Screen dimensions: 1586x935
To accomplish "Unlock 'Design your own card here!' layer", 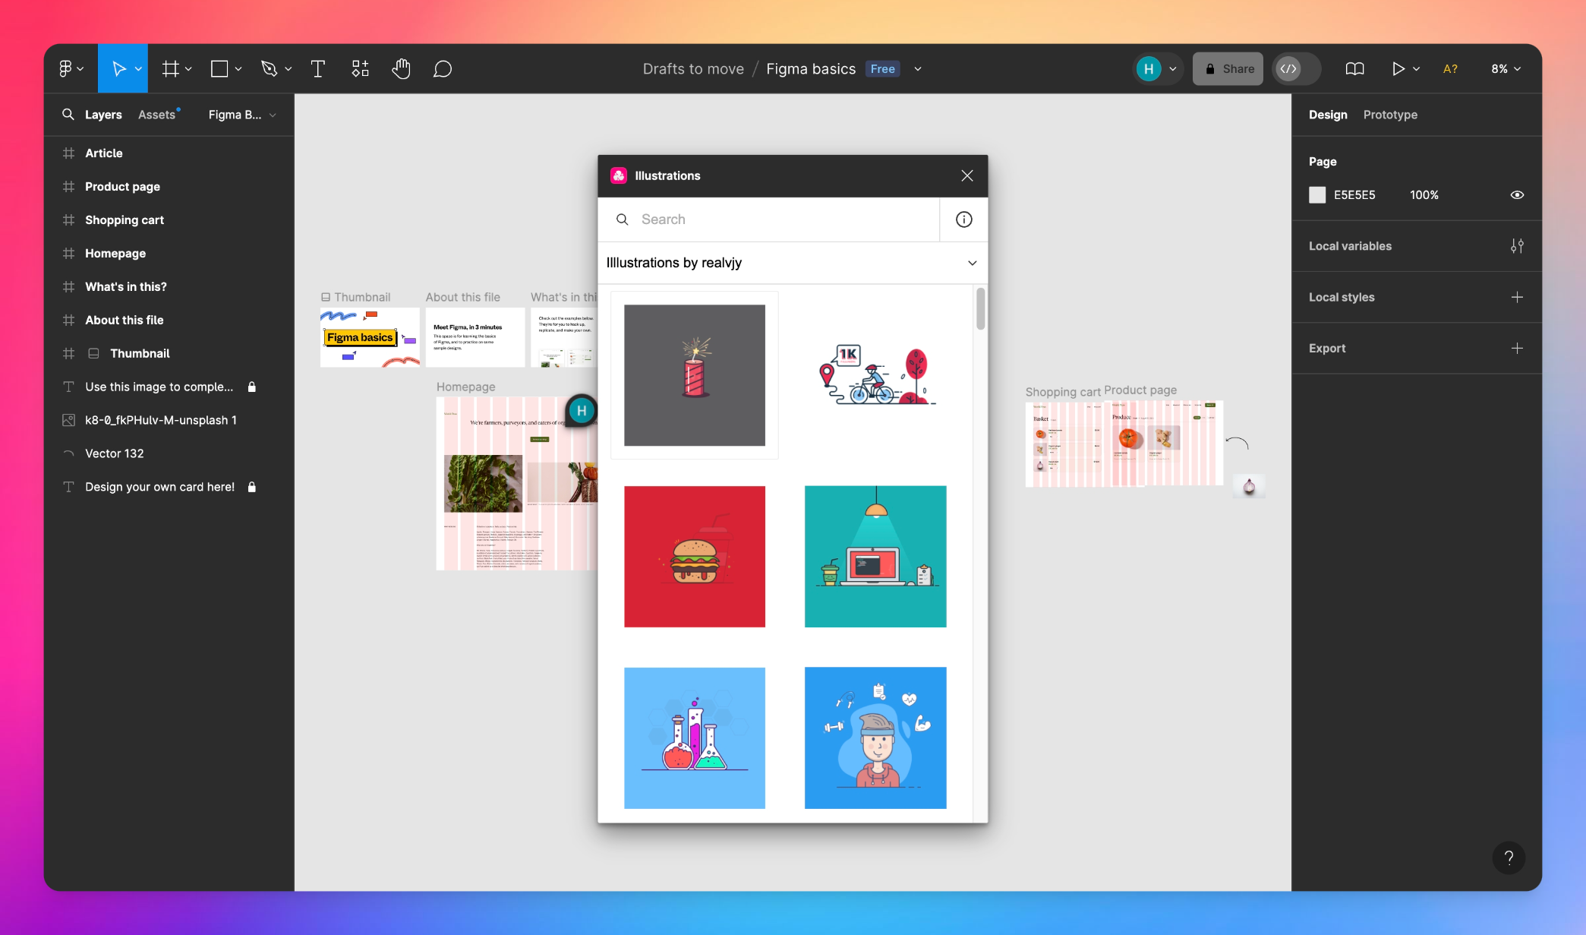I will pyautogui.click(x=252, y=487).
